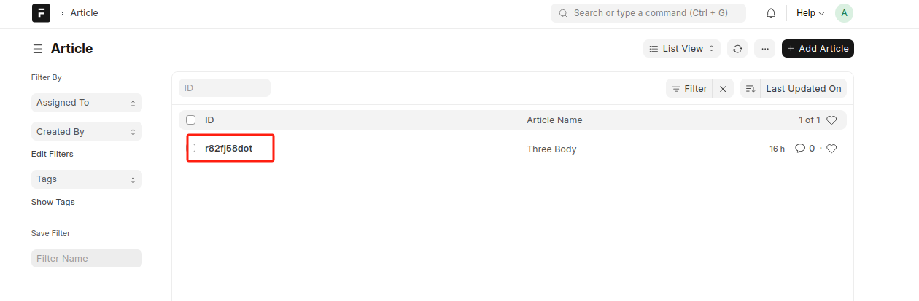Click the Add Article button
The height and width of the screenshot is (301, 919).
click(818, 49)
